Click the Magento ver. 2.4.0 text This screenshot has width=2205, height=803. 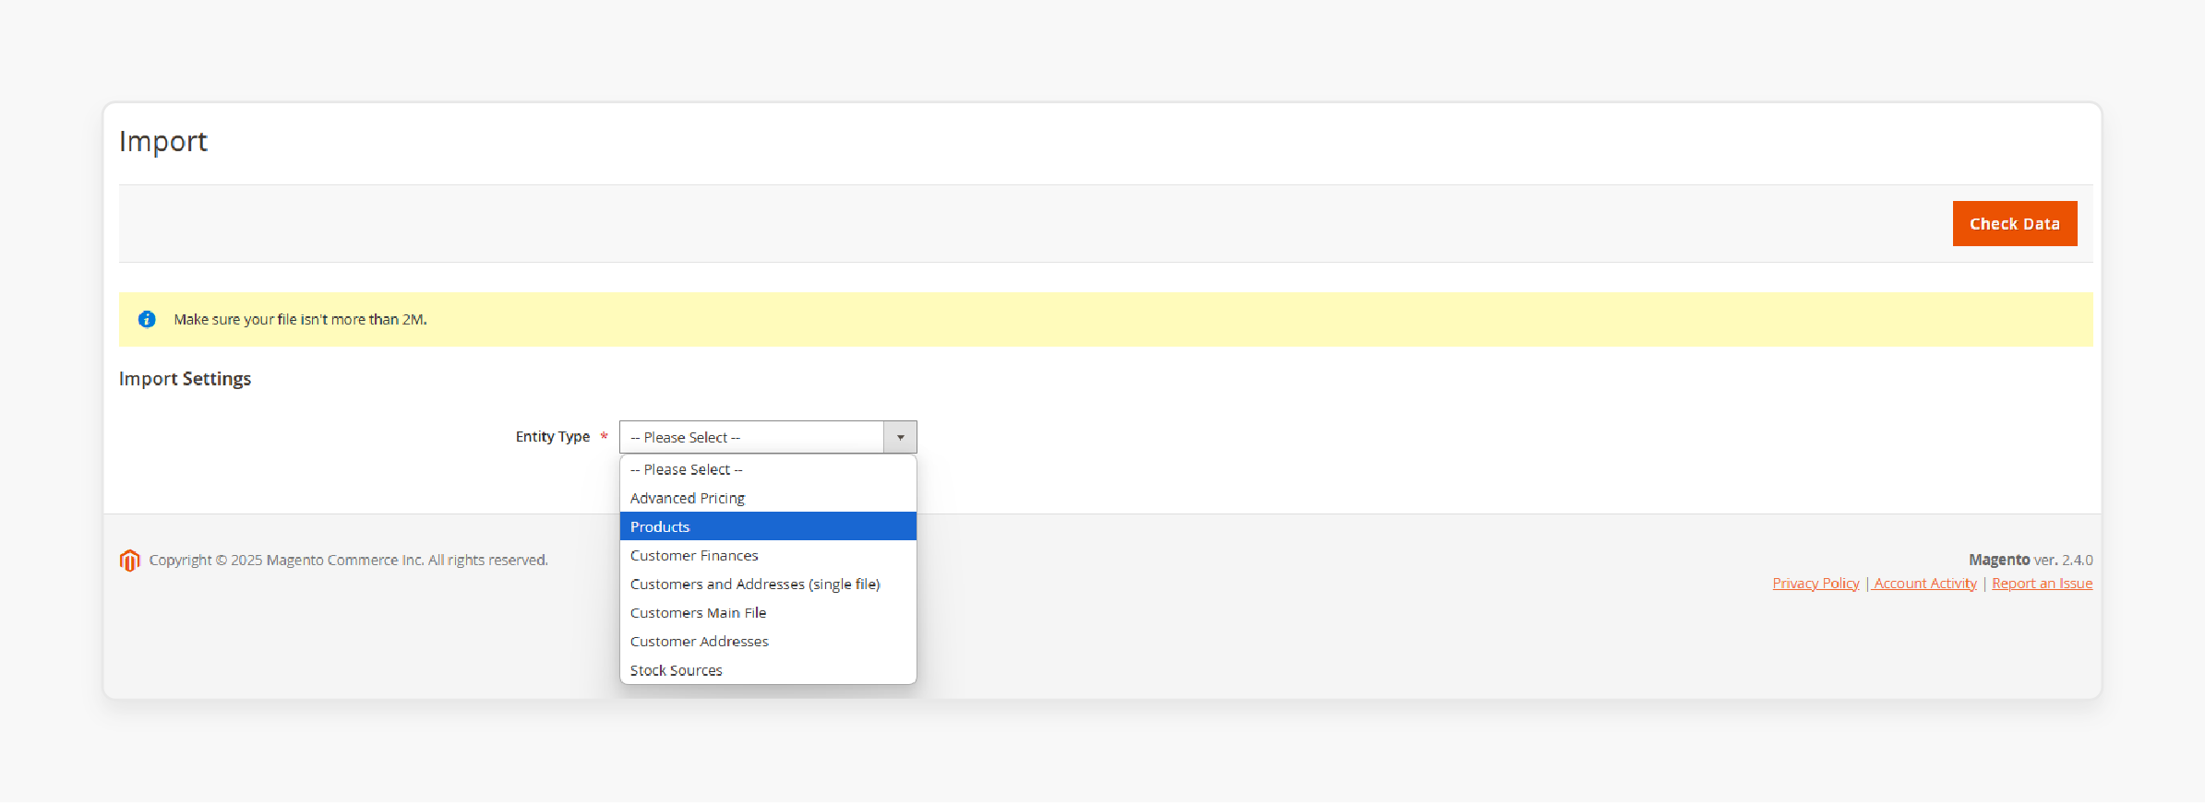pyautogui.click(x=2031, y=560)
